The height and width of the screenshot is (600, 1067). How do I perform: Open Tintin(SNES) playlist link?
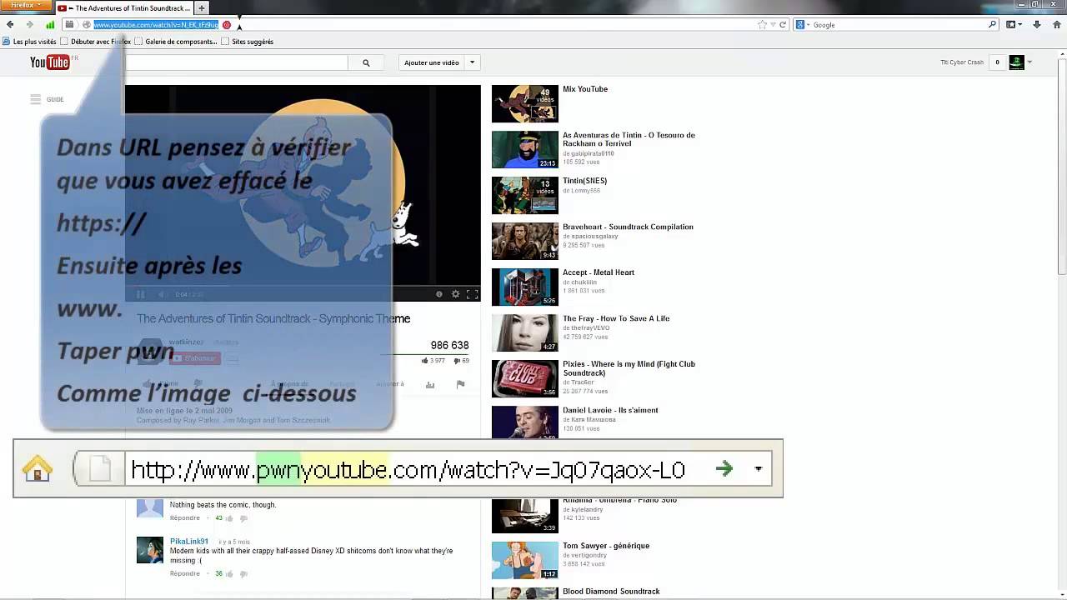(584, 181)
